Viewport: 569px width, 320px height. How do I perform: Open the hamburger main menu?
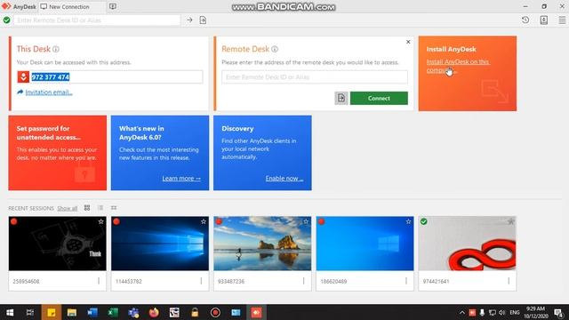(562, 20)
